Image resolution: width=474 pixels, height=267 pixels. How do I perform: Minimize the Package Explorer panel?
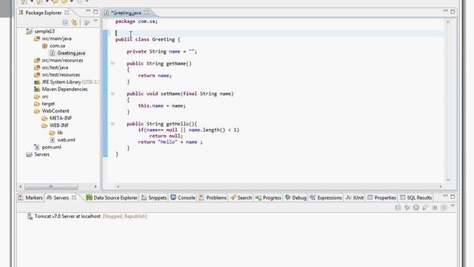point(88,11)
